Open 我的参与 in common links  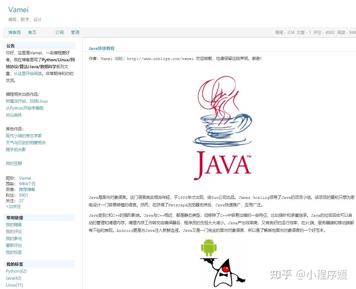pos(14,238)
